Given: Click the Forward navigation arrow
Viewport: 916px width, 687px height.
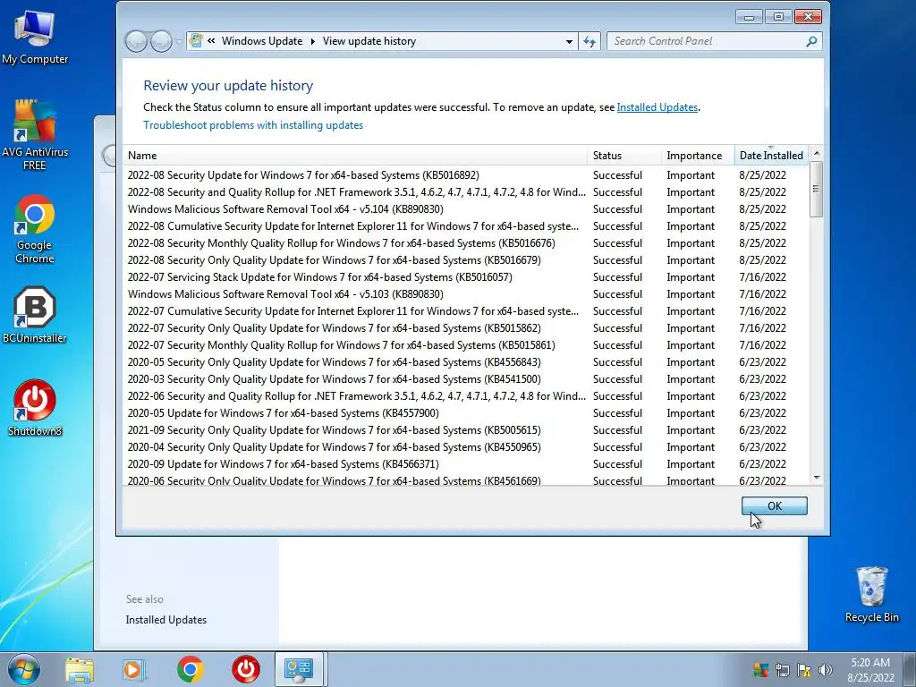Looking at the screenshot, I should point(161,41).
